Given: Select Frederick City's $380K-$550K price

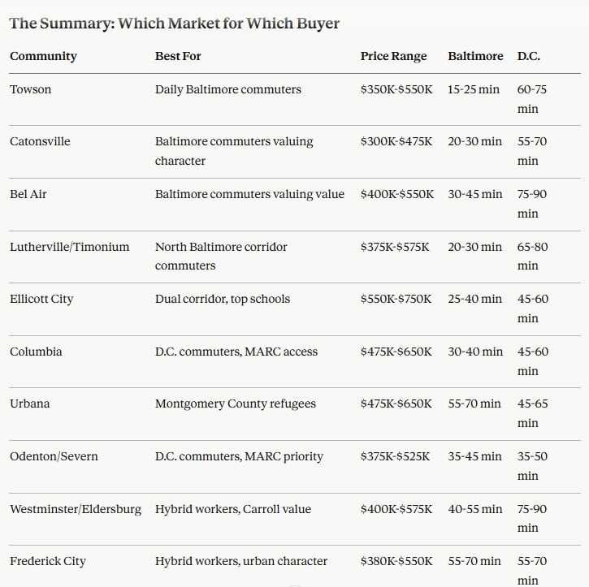Looking at the screenshot, I should click(396, 561).
